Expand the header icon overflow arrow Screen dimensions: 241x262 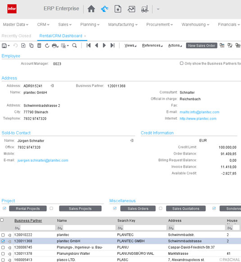tap(158, 9)
